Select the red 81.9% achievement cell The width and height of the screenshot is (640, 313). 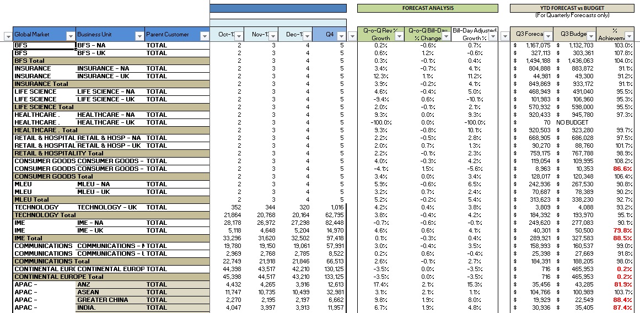[x=616, y=284]
